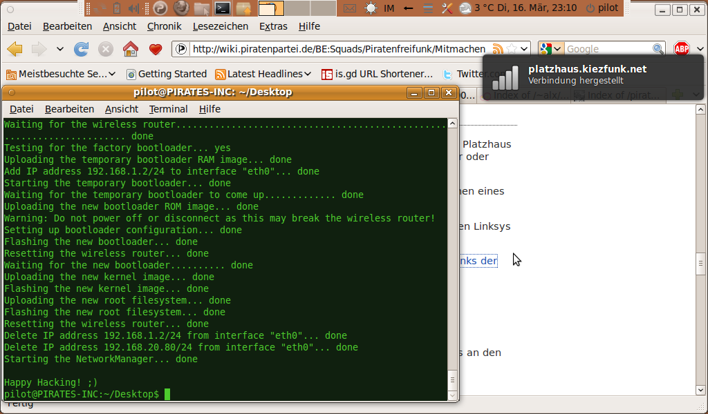Click the terminal's vertical scrollbar thumb
Screen dimensions: 708x414
[452, 379]
